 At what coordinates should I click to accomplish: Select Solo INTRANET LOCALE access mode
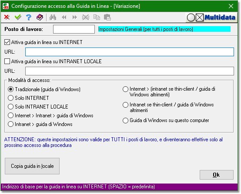[10, 107]
